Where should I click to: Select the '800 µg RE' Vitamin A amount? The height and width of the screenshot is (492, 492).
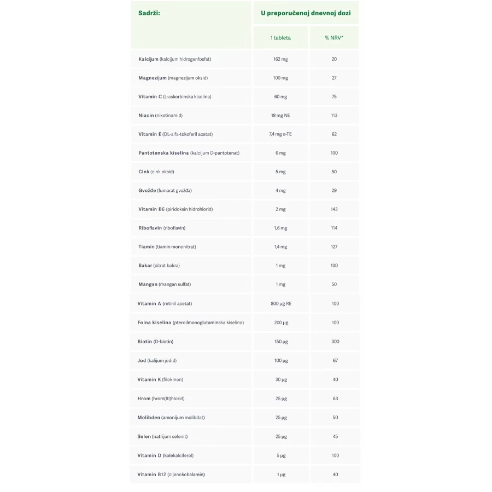(x=280, y=303)
